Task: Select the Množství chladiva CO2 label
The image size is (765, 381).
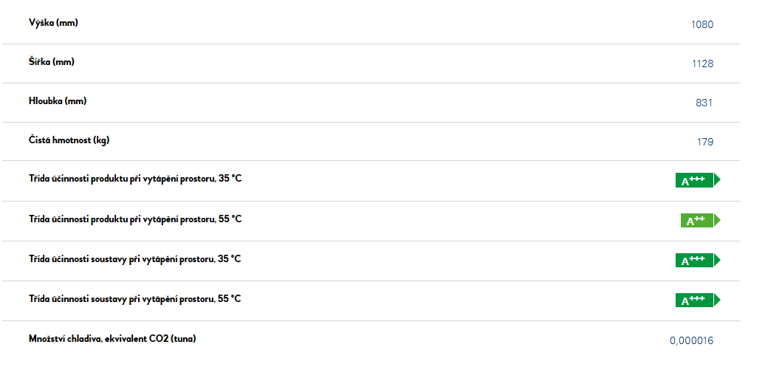Action: click(x=112, y=339)
